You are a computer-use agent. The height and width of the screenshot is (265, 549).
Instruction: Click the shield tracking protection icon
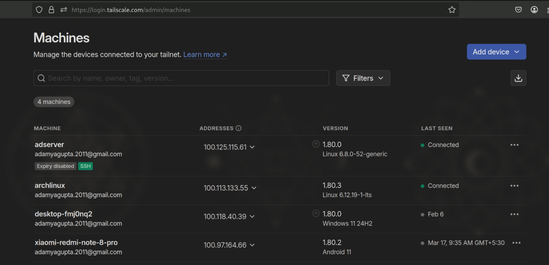pyautogui.click(x=39, y=10)
